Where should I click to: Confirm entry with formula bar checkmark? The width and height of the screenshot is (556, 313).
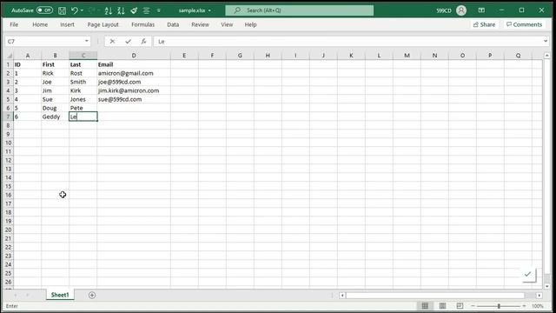click(x=128, y=42)
